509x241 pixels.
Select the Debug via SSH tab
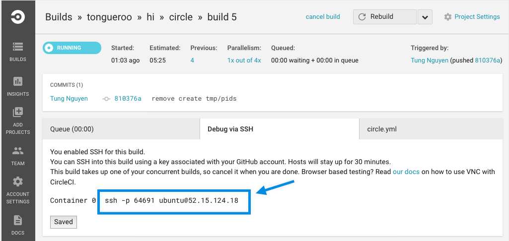(280, 129)
